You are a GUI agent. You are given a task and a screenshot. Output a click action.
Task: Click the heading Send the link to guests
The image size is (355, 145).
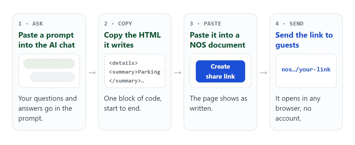coord(304,40)
